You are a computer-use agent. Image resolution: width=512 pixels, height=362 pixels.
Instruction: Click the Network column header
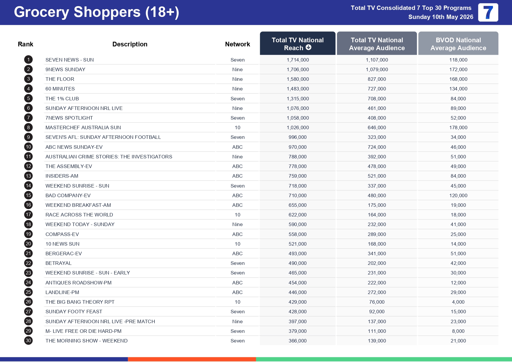238,44
